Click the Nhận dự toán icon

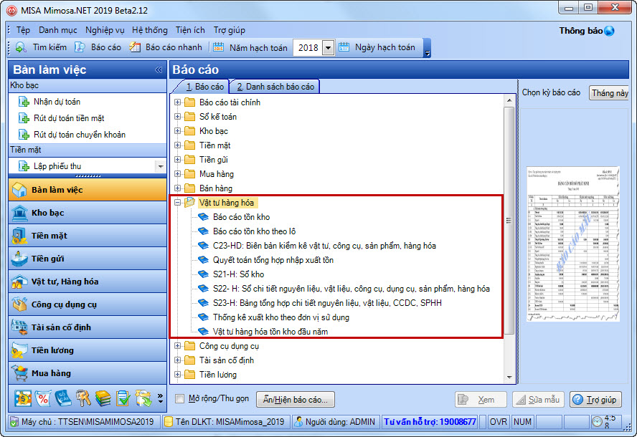[x=24, y=102]
